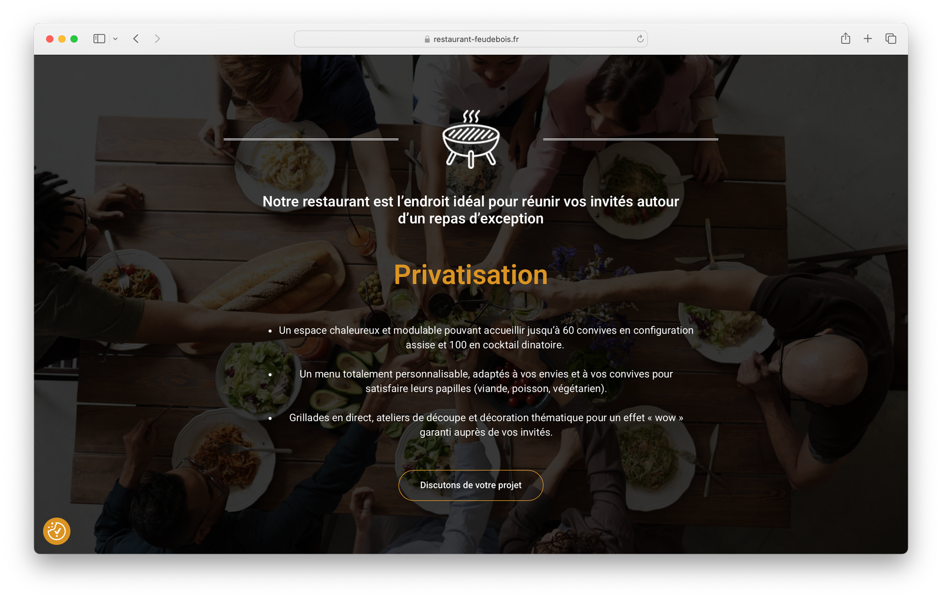
Task: Toggle the Safari sidebar icon
Action: point(99,39)
